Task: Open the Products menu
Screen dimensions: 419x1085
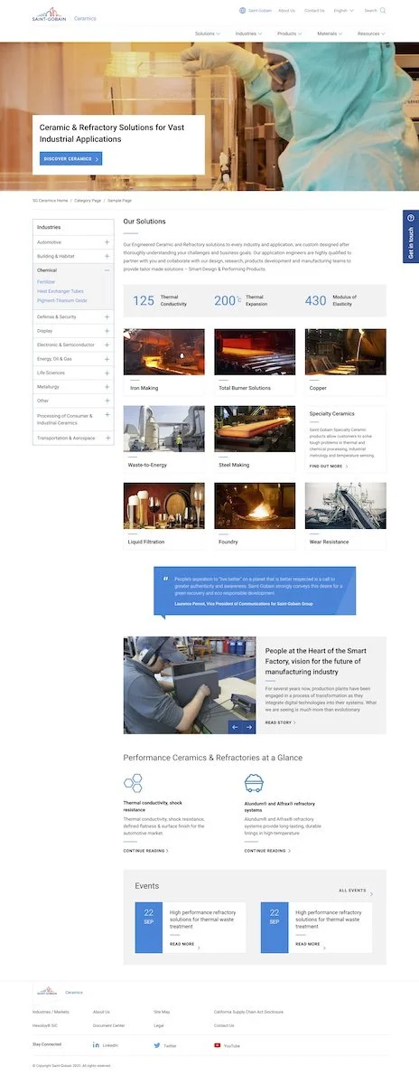Action: pyautogui.click(x=289, y=33)
